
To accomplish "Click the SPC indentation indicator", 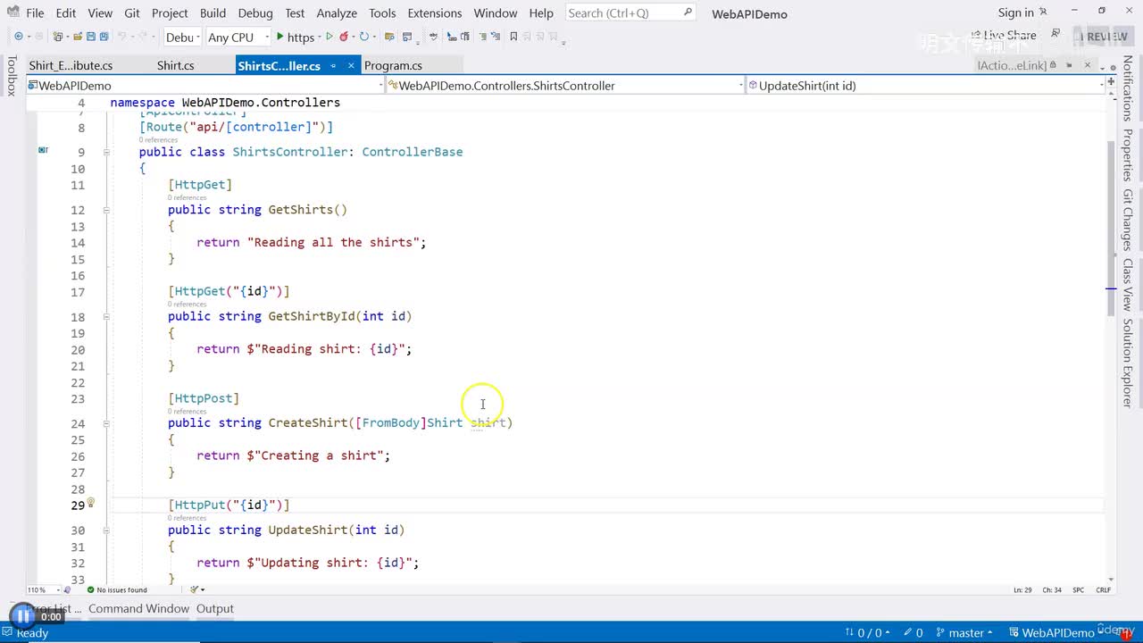I will click(1078, 589).
